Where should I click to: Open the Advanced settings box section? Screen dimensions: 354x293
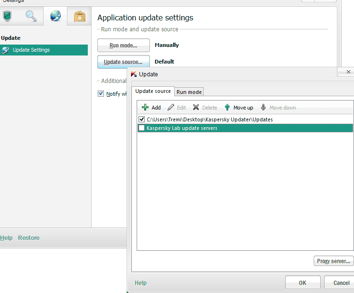[x=79, y=16]
